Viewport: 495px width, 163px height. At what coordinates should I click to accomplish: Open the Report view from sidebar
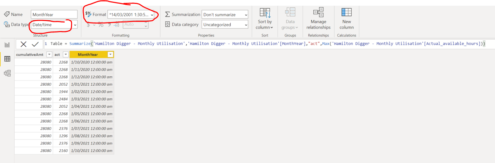[7, 45]
